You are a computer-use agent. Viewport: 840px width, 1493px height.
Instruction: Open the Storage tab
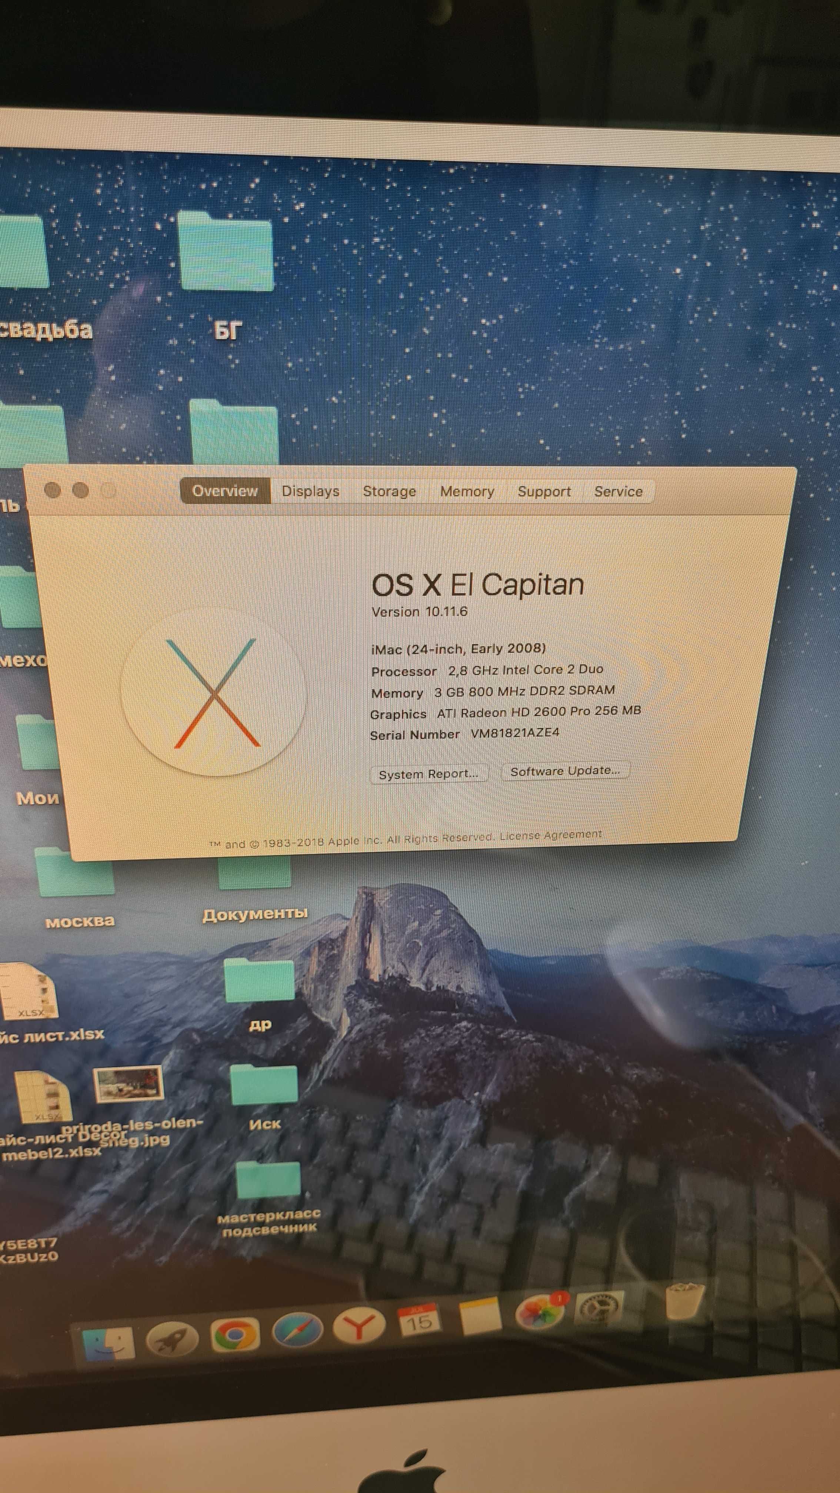pos(390,491)
